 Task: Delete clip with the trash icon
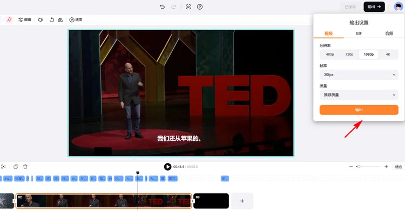coord(25,167)
